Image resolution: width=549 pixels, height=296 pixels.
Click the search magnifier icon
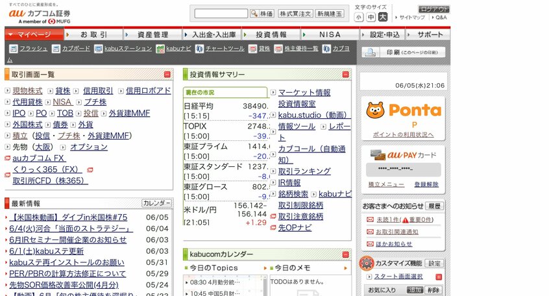click(x=254, y=14)
